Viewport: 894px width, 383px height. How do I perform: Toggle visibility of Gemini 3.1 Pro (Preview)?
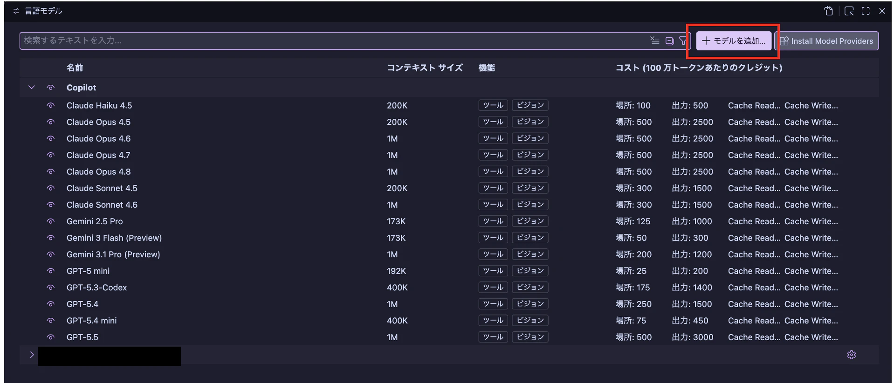tap(51, 254)
